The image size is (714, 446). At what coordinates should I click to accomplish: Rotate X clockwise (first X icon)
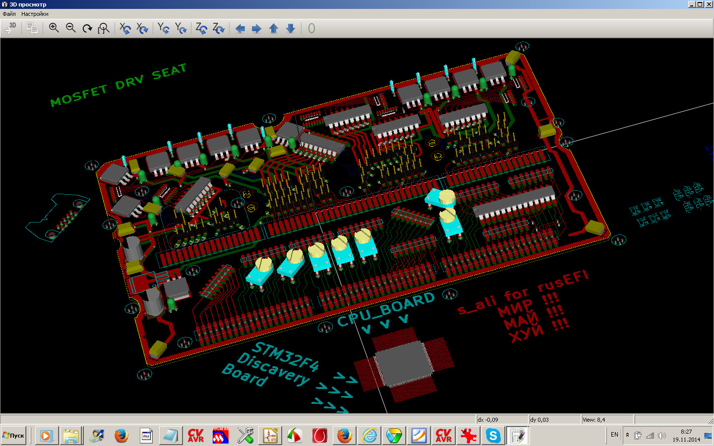pyautogui.click(x=125, y=28)
